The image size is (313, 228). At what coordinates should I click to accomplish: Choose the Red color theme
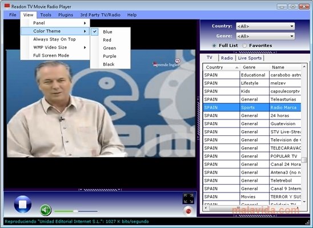point(110,40)
